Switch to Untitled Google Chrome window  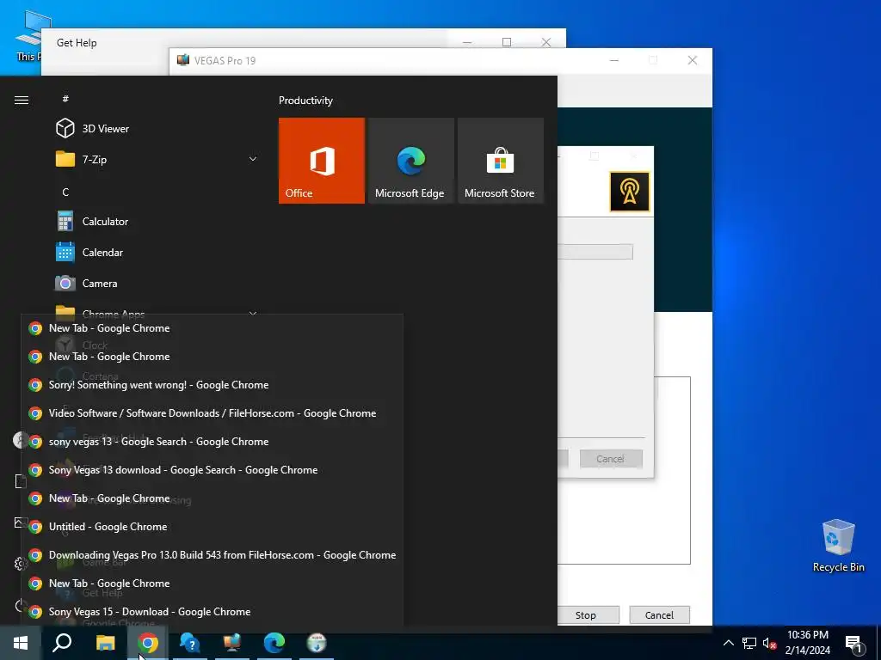(x=212, y=527)
